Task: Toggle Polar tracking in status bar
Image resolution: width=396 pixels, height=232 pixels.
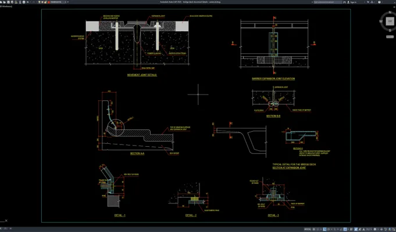Action: coord(329,229)
